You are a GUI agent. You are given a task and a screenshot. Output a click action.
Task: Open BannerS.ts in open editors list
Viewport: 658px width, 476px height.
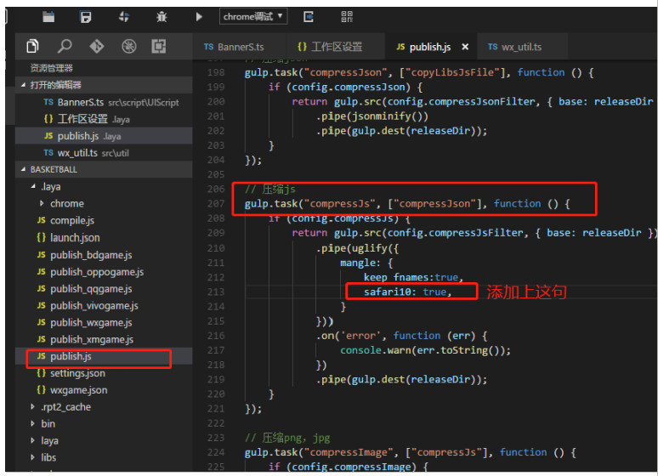(104, 102)
